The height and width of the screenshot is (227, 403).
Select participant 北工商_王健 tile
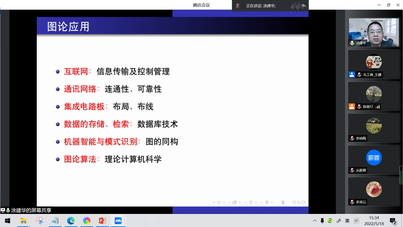pos(374,64)
